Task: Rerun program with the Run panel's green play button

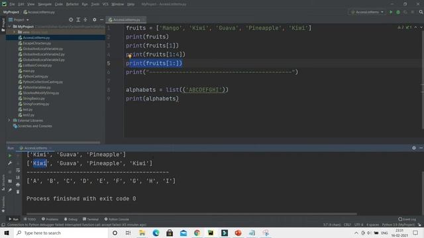Action: coord(10,156)
